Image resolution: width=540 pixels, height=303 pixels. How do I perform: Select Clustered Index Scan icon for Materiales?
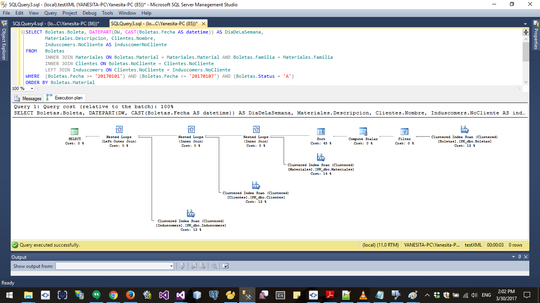(x=321, y=157)
